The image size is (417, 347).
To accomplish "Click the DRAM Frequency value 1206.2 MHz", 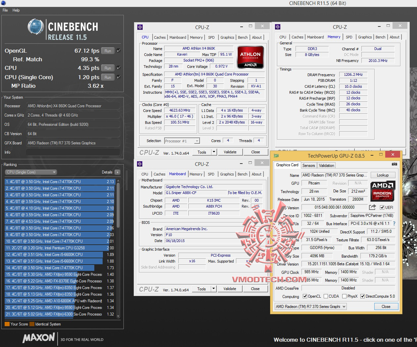I will tap(353, 74).
